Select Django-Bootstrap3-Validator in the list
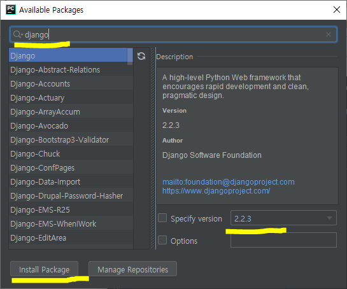 71,139
